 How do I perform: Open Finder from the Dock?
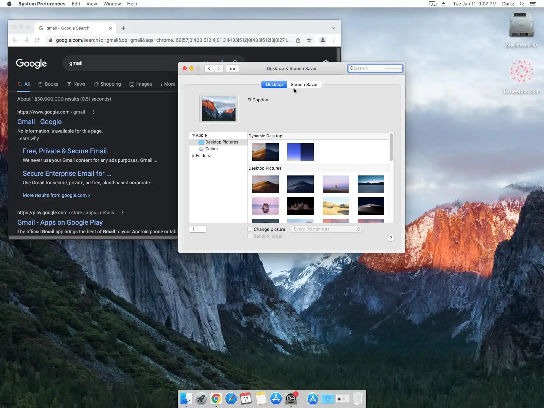[186, 398]
